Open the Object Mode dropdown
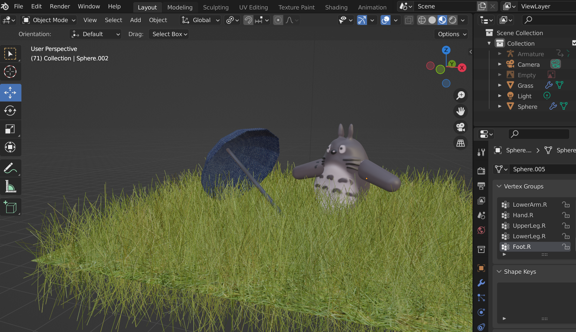 tap(49, 20)
